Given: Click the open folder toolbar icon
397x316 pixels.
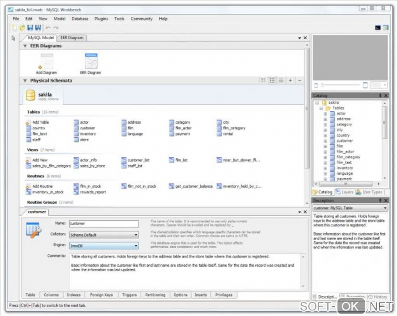Looking at the screenshot, I should tap(22, 28).
